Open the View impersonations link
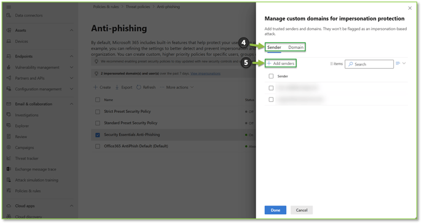The width and height of the screenshot is (422, 224). 205,74
